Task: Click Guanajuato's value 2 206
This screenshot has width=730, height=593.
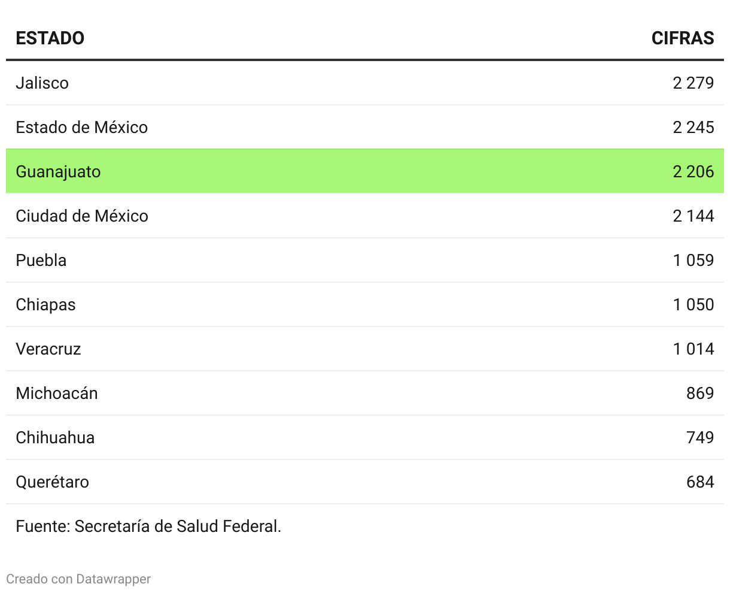Action: (x=693, y=171)
